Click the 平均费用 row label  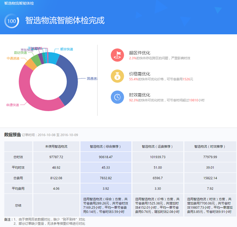18,189
